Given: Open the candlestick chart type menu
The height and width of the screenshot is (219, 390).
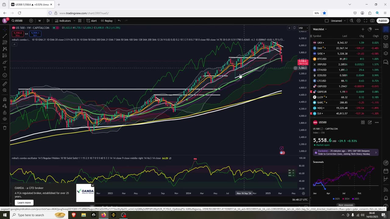Looking at the screenshot, I should pyautogui.click(x=48, y=21).
